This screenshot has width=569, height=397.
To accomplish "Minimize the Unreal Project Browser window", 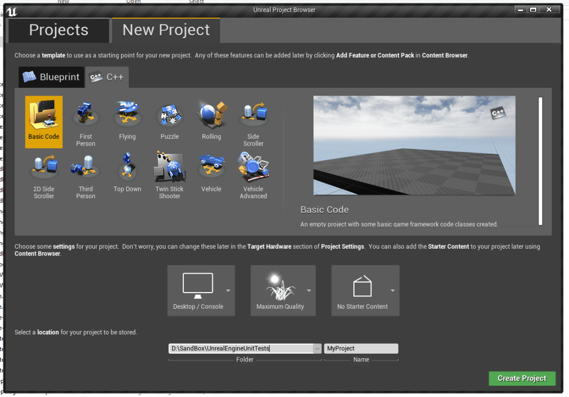I will [520, 10].
